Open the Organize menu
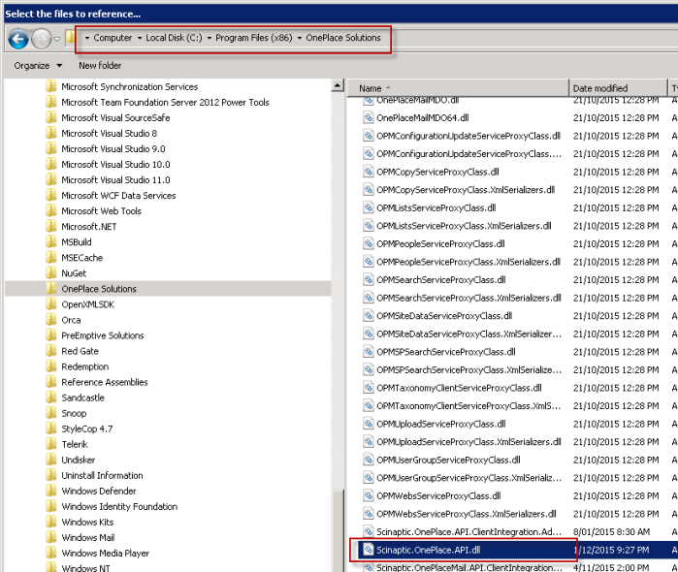Image resolution: width=678 pixels, height=572 pixels. 38,66
